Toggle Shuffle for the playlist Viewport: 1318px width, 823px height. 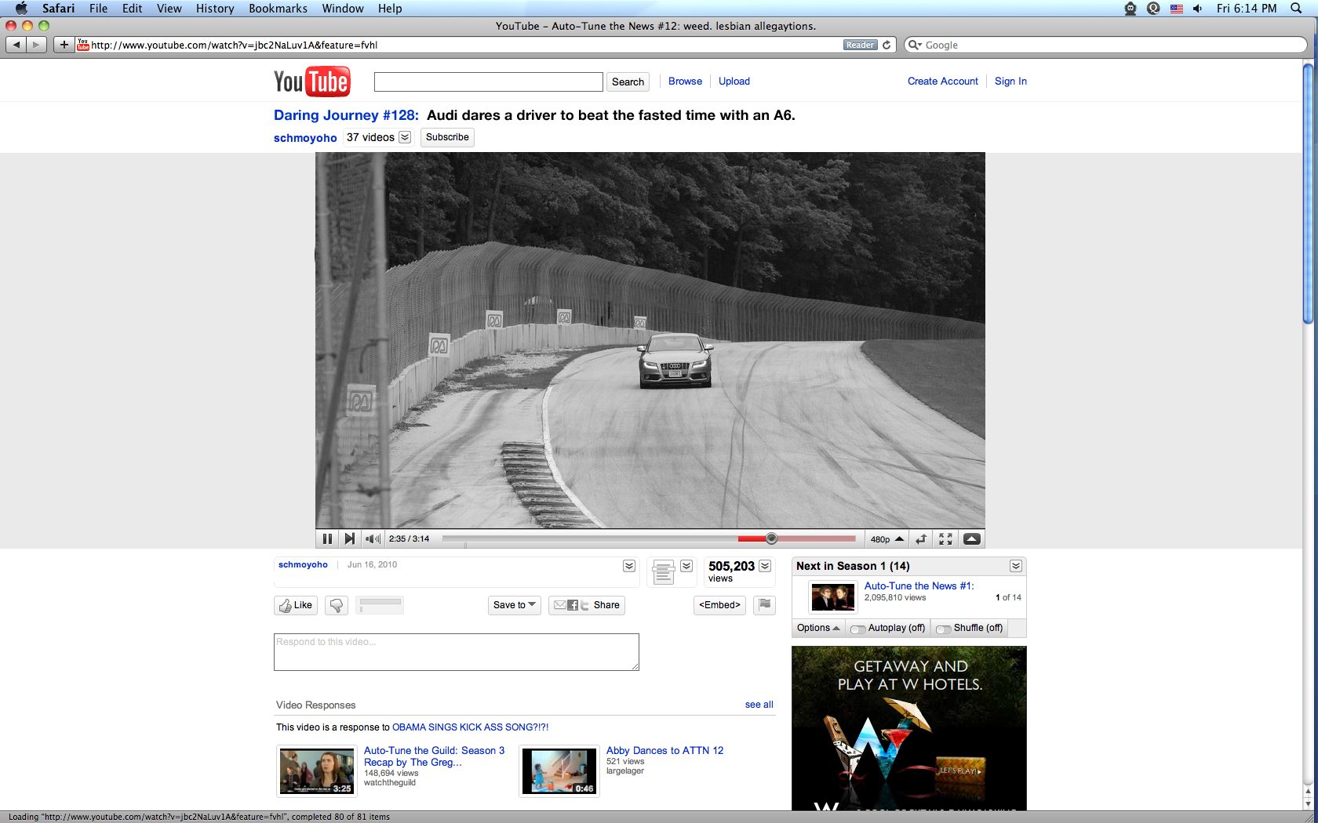tap(970, 628)
